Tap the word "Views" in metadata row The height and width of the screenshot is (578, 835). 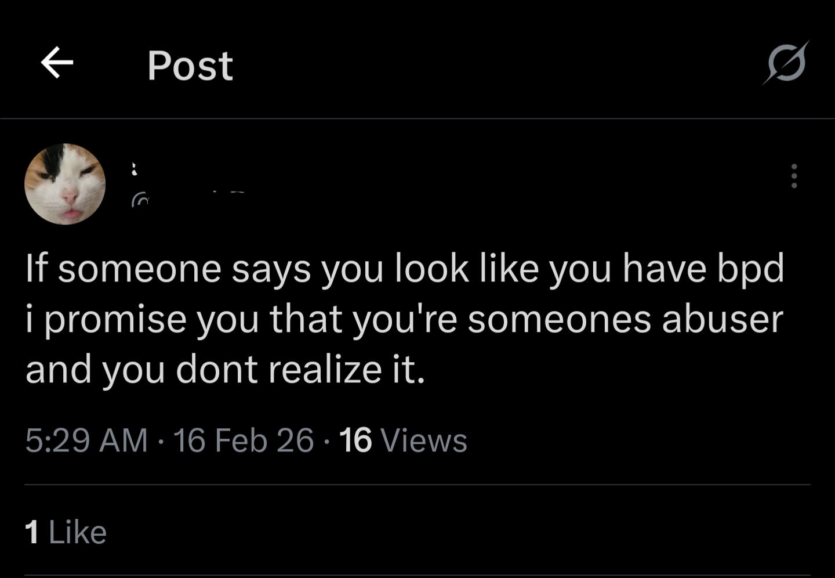click(x=423, y=440)
